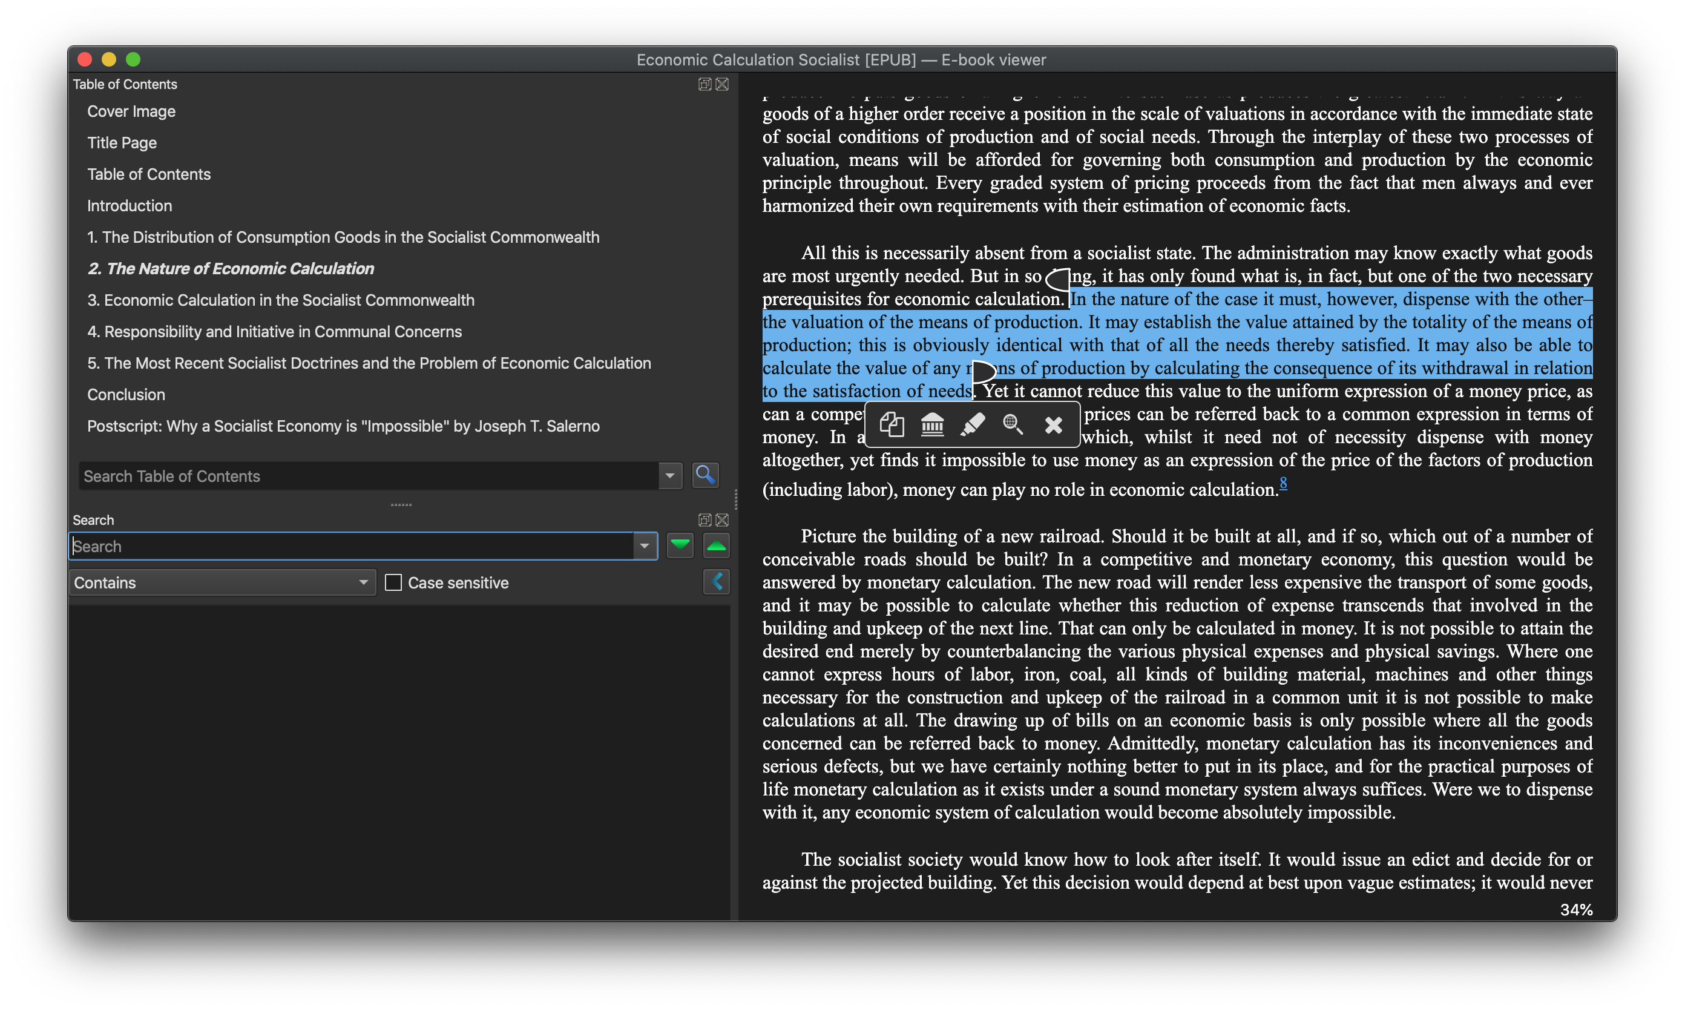Expand the Search field history dropdown

click(645, 545)
